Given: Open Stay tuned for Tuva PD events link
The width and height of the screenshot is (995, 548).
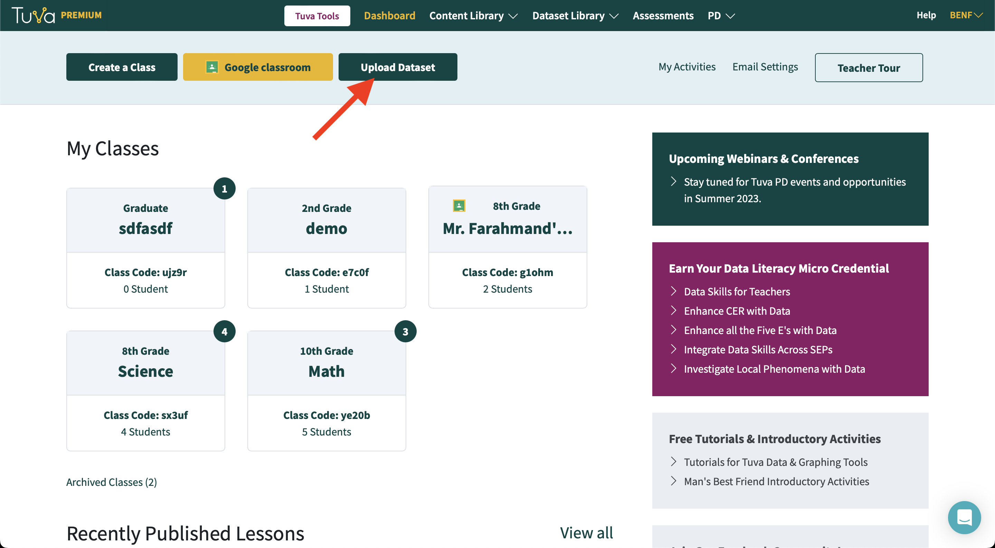Looking at the screenshot, I should pos(795,190).
